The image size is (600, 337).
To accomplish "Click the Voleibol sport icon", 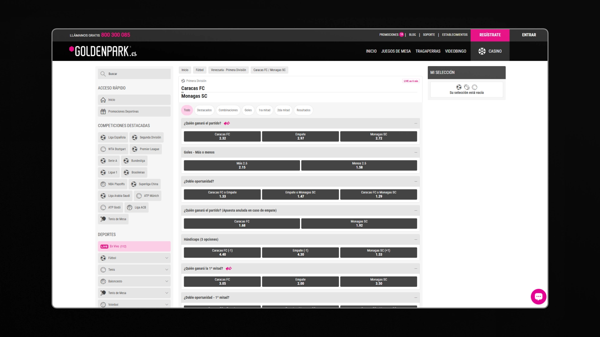I will coord(103,305).
